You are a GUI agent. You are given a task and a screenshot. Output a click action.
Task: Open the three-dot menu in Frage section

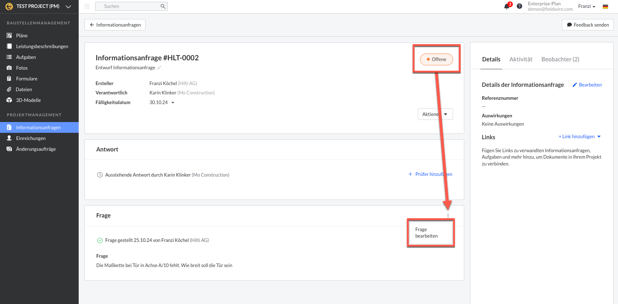click(x=448, y=216)
